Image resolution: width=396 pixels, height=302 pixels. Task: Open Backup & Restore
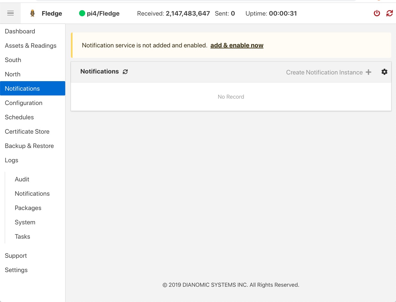coord(29,146)
